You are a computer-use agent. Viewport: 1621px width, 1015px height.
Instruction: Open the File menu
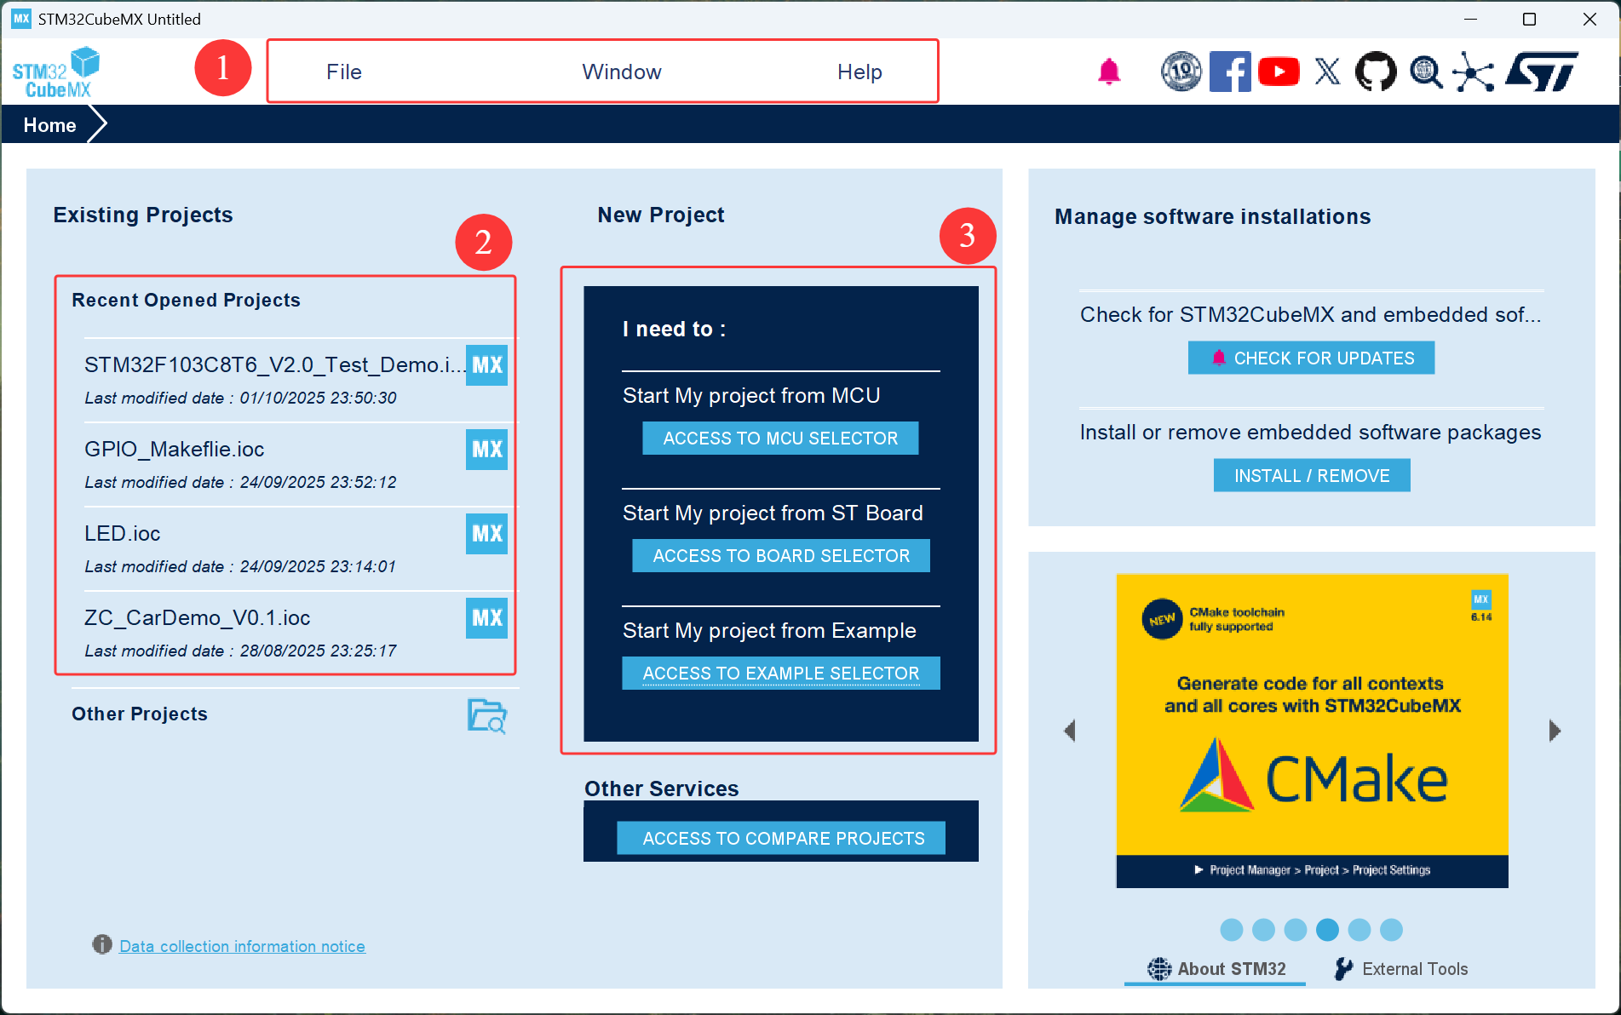344,72
